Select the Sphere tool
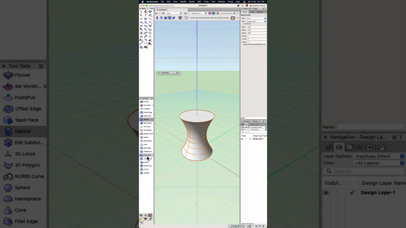This screenshot has width=406, height=228. coord(146,137)
